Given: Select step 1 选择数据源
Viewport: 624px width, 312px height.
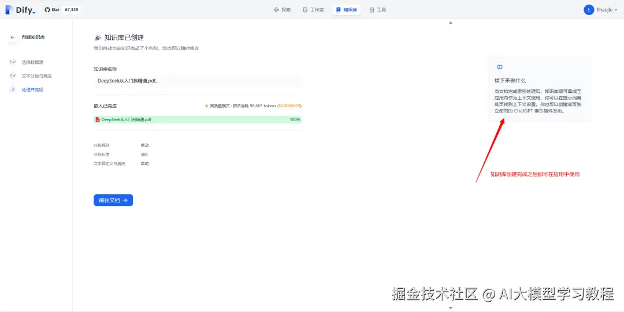Looking at the screenshot, I should 27,62.
